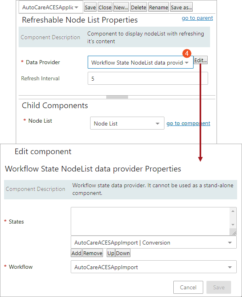Click the Save as... toolbar button
The height and width of the screenshot is (297, 242).
(181, 7)
